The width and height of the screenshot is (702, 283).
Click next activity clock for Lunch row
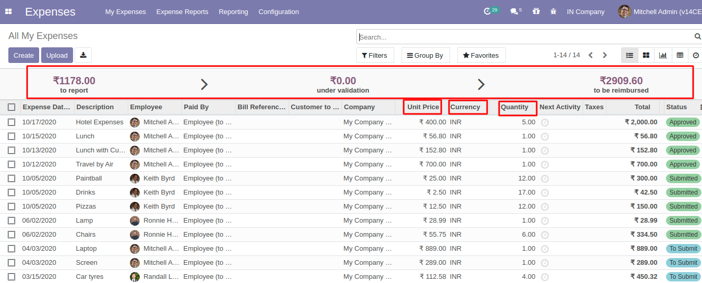[544, 136]
